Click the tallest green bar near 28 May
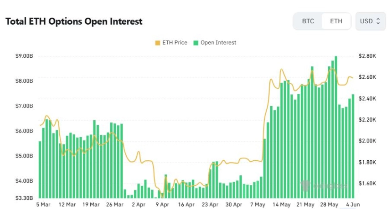392x209 pixels. (x=336, y=127)
